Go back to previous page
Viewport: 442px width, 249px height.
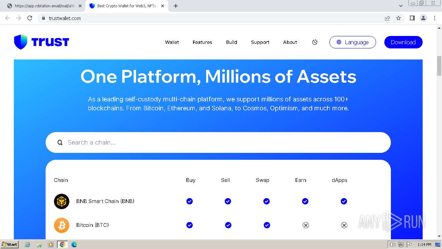(8, 18)
